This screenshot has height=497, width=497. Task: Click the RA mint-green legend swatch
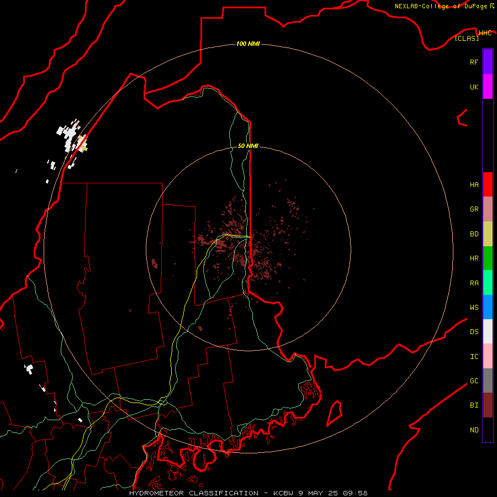point(488,283)
